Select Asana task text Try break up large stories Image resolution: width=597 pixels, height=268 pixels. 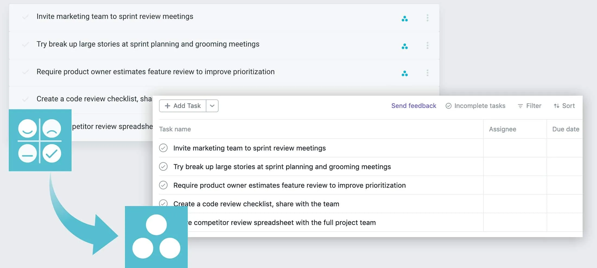point(282,167)
